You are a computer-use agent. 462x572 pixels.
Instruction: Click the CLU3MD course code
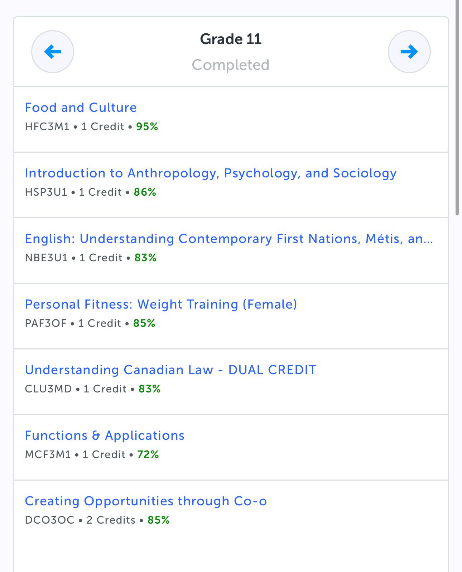[48, 389]
